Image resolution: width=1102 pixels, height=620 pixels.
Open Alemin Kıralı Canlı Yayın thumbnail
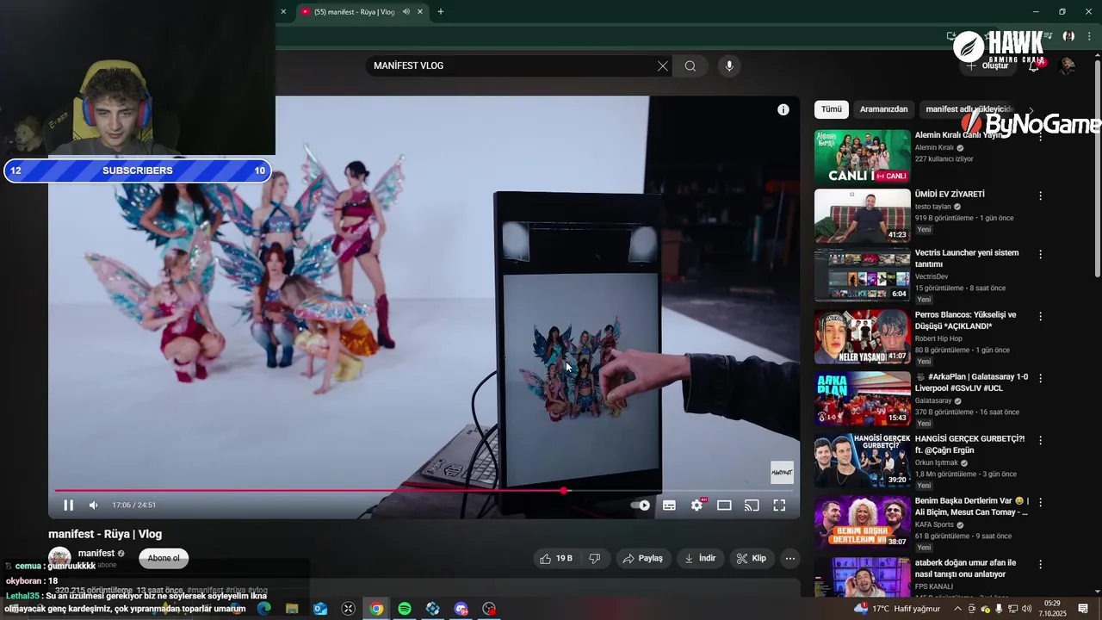pyautogui.click(x=862, y=157)
